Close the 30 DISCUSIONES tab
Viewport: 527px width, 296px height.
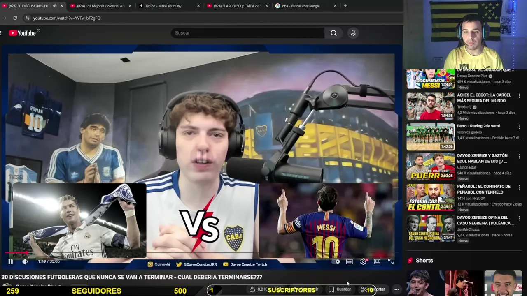click(62, 6)
